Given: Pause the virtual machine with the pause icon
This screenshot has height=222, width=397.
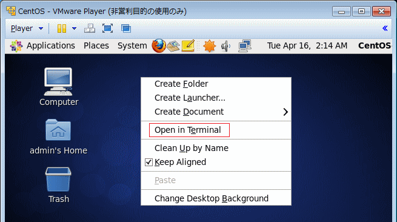Looking at the screenshot, I should point(62,29).
